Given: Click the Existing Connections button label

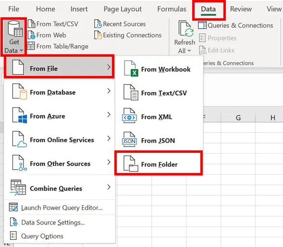Looking at the screenshot, I should [x=132, y=35].
